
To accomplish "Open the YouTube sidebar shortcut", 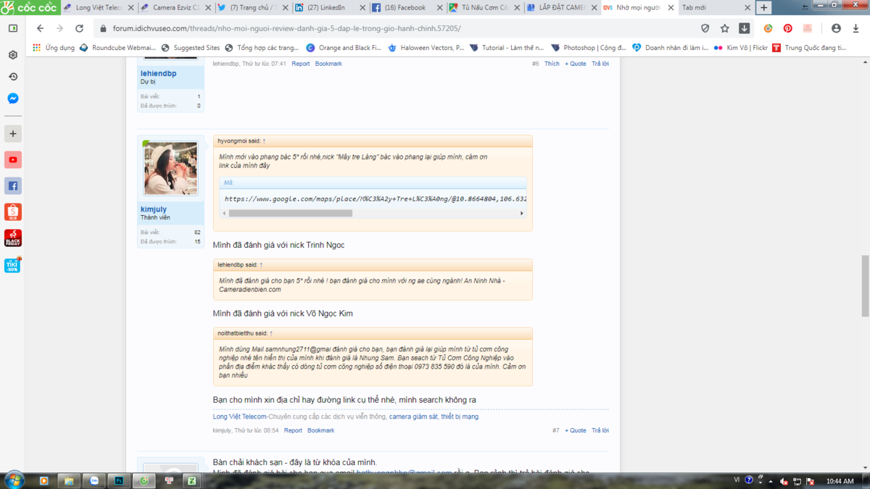I will (x=13, y=160).
